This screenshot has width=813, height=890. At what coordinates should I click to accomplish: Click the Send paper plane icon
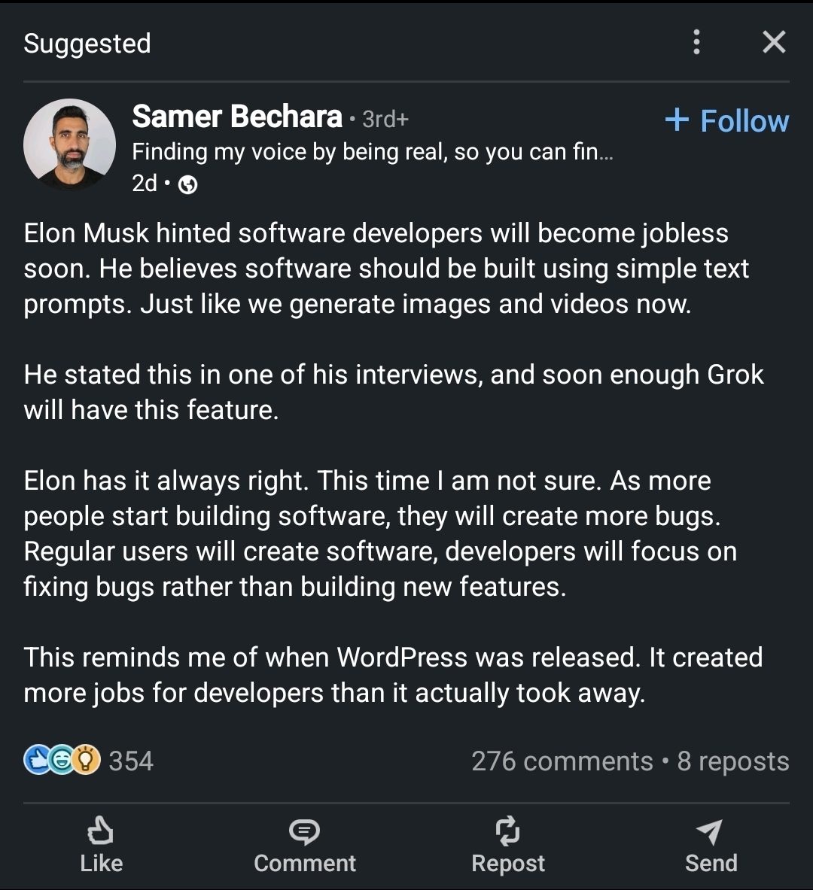710,831
